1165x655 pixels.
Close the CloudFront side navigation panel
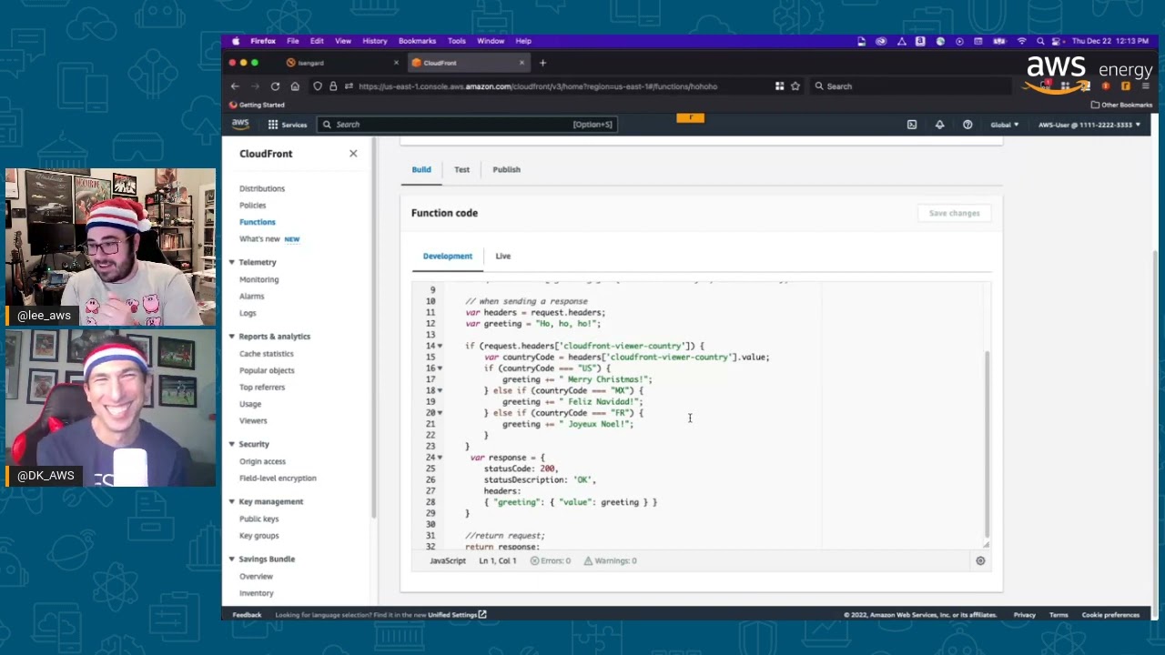pos(353,154)
